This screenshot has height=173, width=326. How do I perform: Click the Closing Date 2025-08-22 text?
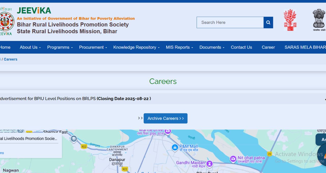point(124,99)
